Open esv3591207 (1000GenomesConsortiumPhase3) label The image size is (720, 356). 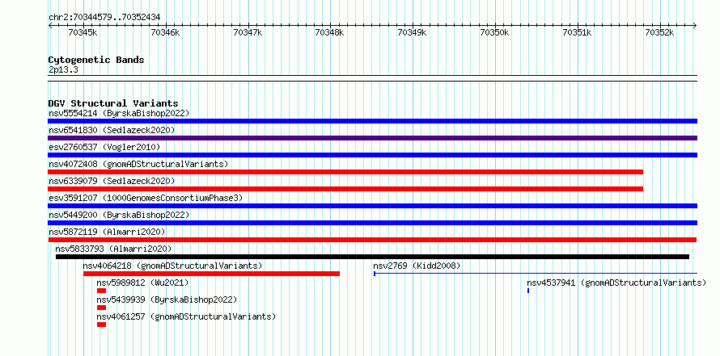coord(146,198)
